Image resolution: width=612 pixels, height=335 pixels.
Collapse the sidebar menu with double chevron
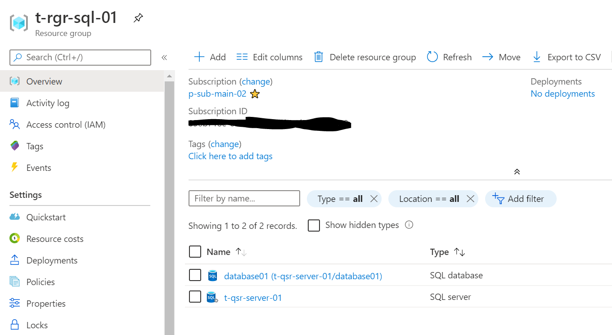click(x=164, y=58)
